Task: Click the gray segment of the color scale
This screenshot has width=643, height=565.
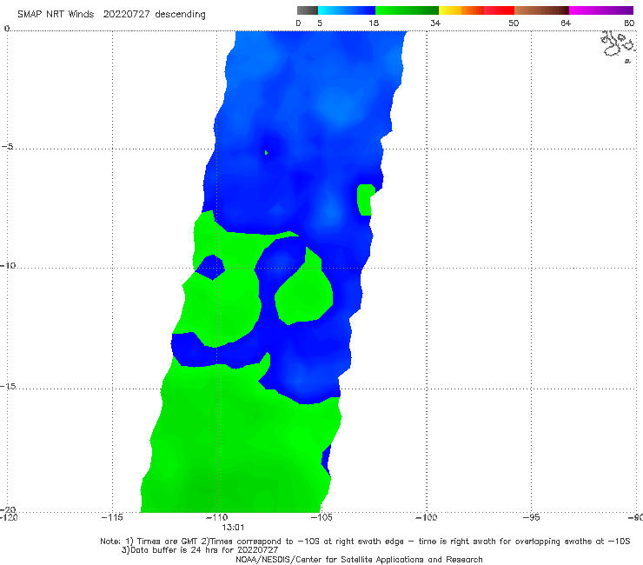Action: [x=308, y=10]
